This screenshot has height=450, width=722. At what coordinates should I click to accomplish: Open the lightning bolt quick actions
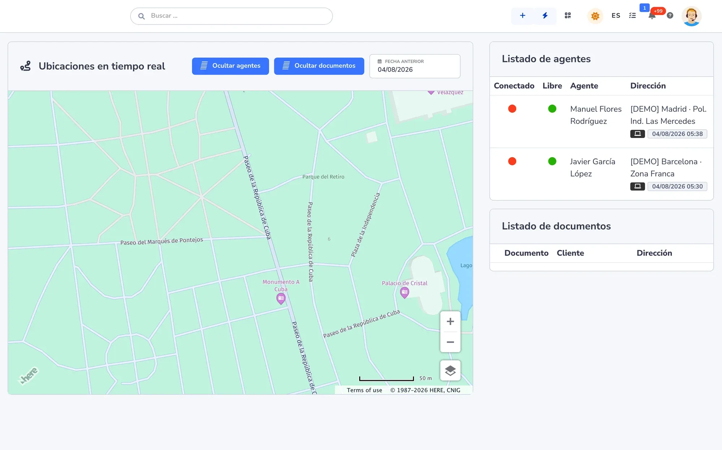click(545, 15)
